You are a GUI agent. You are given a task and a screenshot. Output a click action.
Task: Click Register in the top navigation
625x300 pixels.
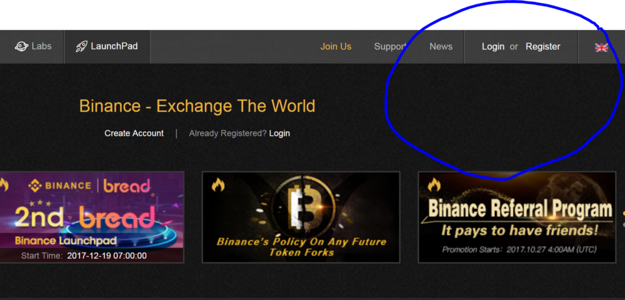pos(543,47)
